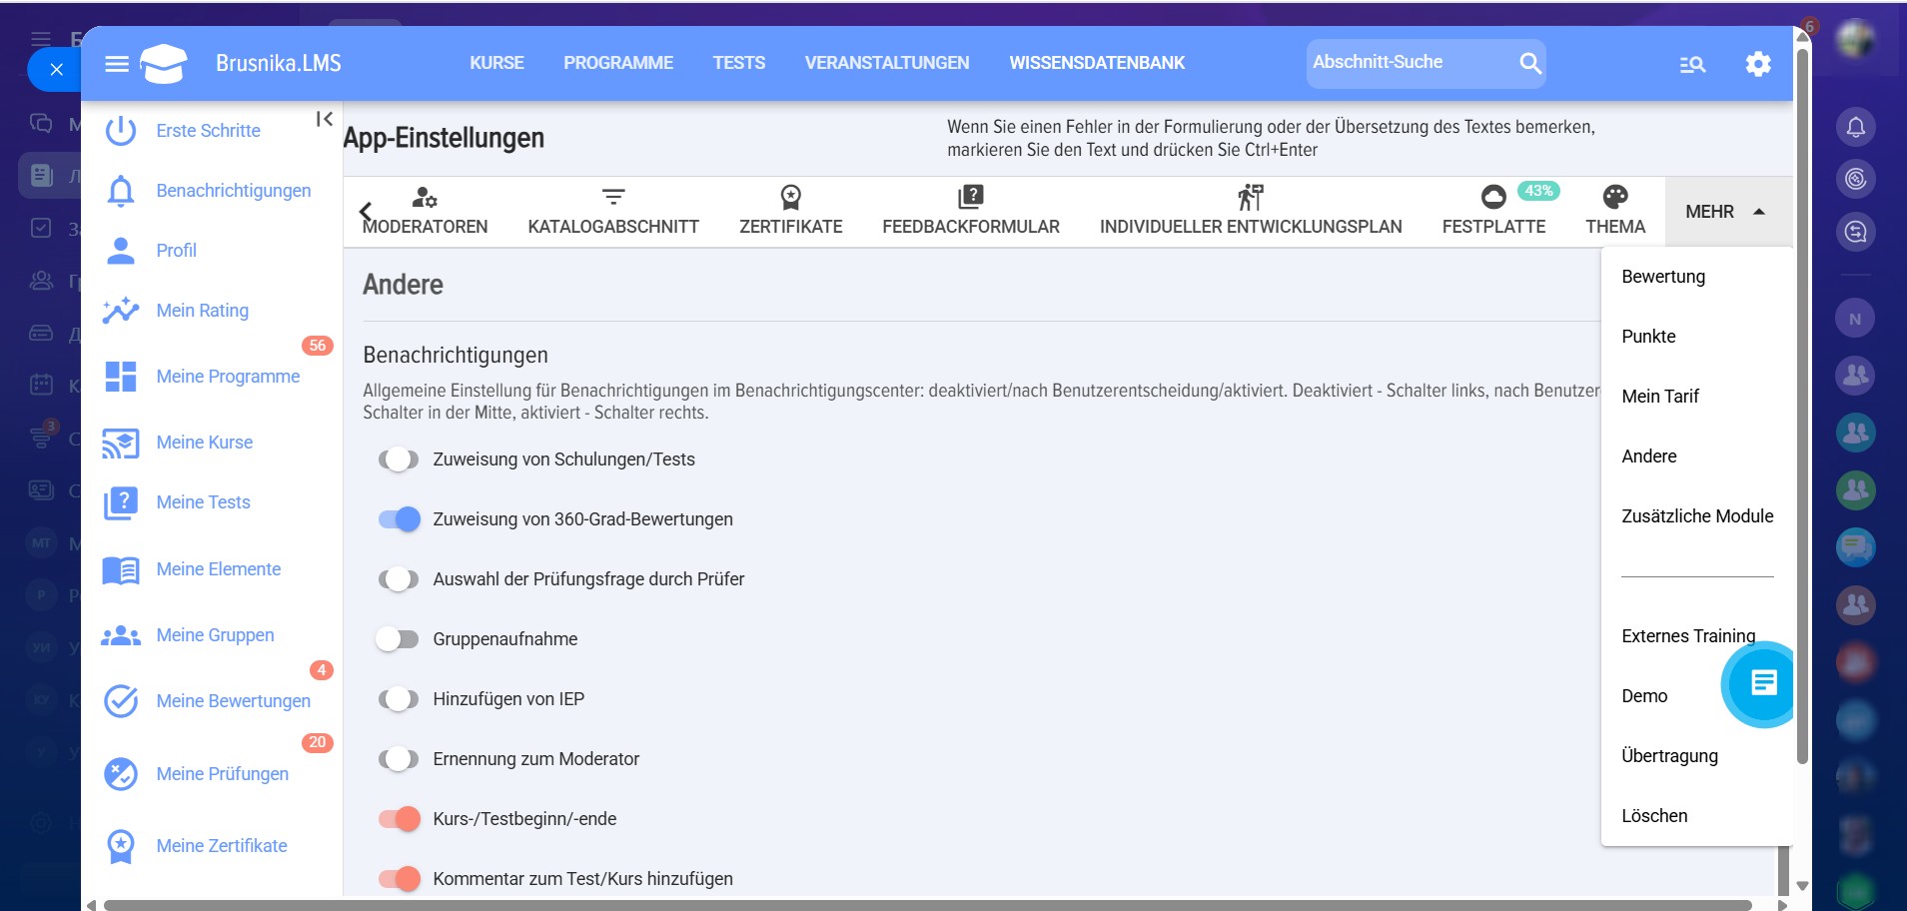
Task: Click the advanced search list icon in header
Action: (1691, 65)
